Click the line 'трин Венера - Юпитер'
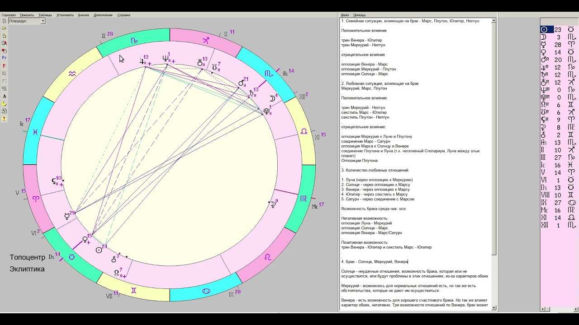The width and height of the screenshot is (579, 325). (x=361, y=40)
